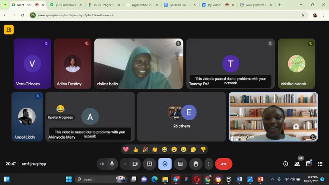Click the taskbar Search box
This screenshot has width=329, height=185.
[x=101, y=179]
